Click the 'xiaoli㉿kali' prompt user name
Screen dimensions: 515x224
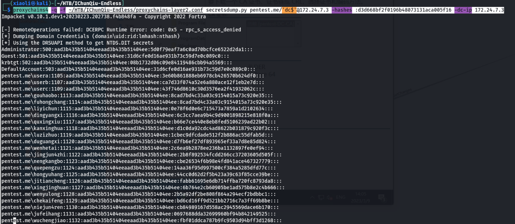(x=30, y=3)
